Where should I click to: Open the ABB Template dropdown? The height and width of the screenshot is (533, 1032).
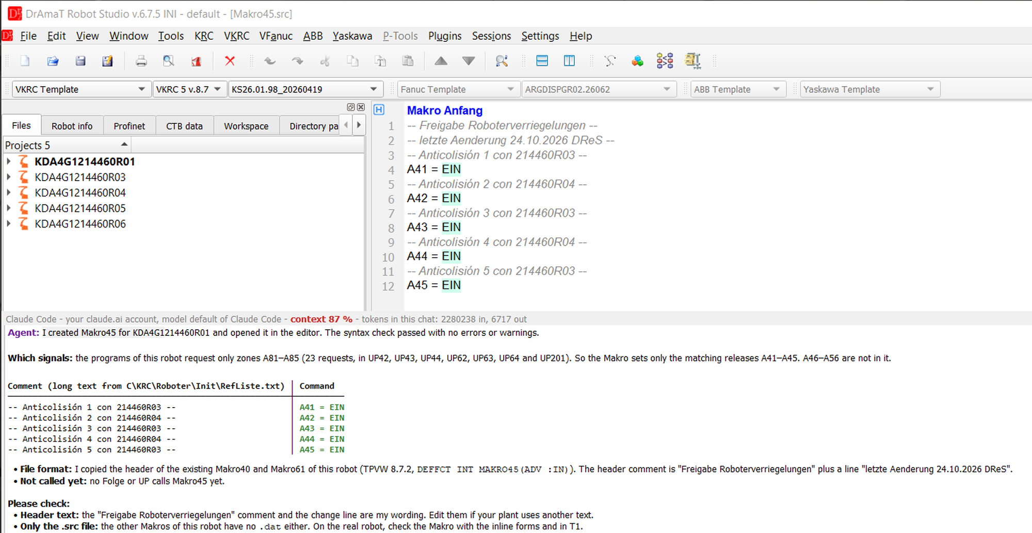pos(738,89)
